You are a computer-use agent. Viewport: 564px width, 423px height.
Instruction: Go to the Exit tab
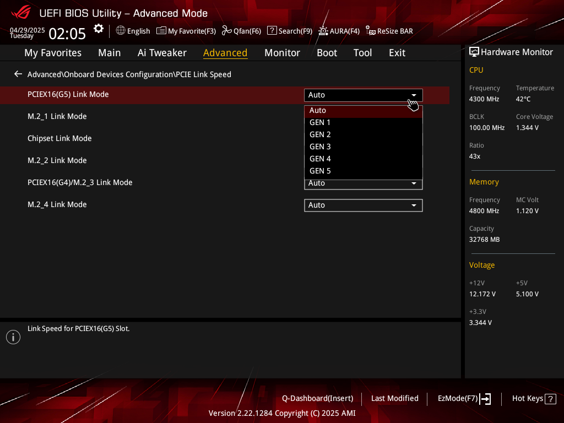point(397,53)
